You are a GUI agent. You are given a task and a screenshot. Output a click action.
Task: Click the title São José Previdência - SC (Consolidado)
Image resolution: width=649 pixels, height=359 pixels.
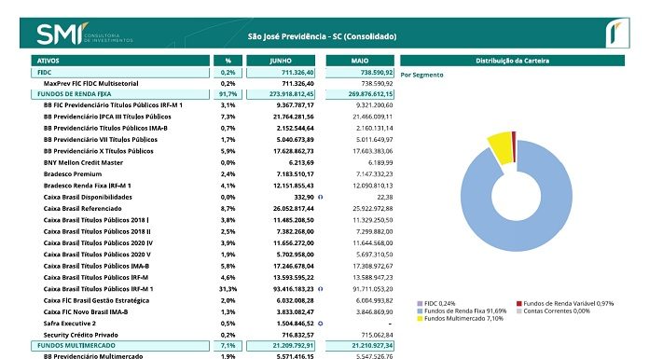coord(322,36)
